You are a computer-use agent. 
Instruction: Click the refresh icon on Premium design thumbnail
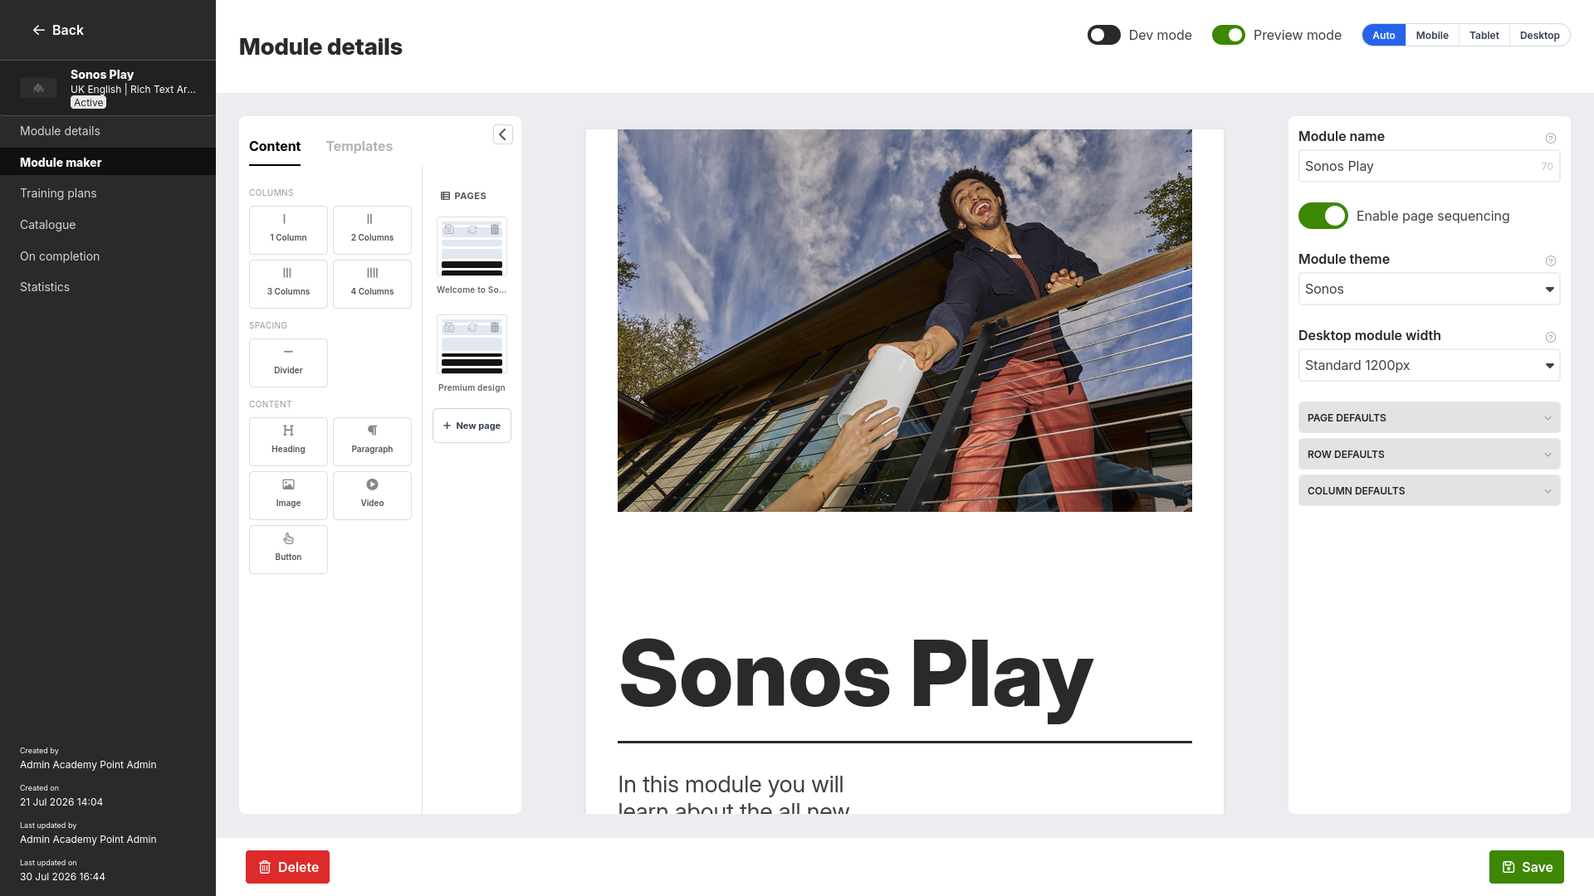click(472, 328)
